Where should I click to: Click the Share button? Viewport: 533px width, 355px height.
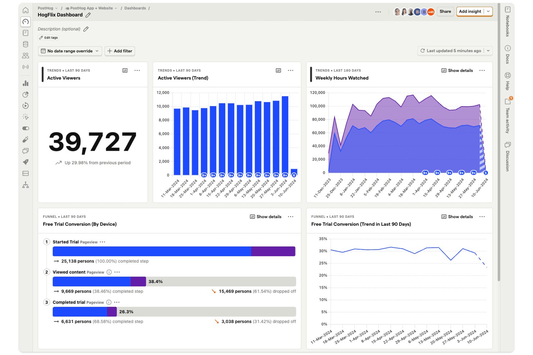(x=445, y=12)
